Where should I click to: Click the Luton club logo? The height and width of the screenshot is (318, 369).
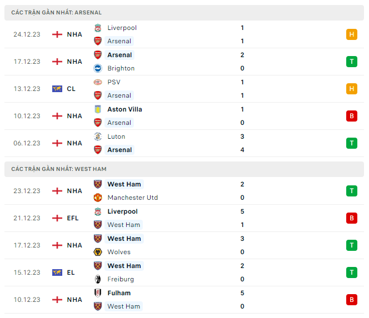point(98,137)
